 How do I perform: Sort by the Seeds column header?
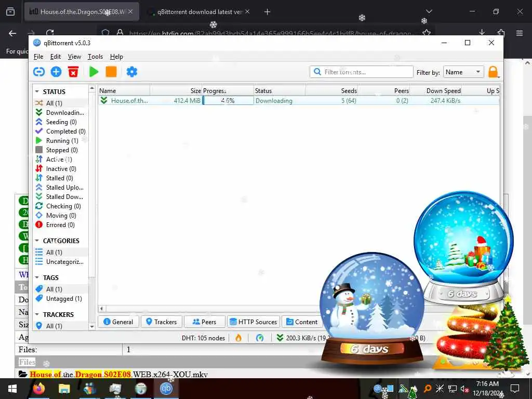click(331, 90)
